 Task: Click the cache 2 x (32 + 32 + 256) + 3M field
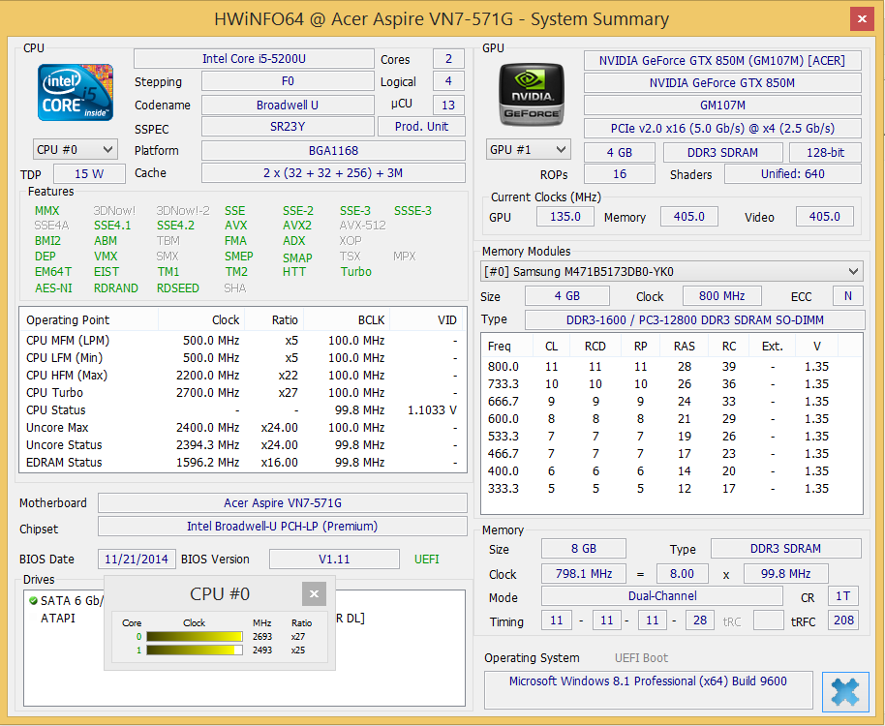pos(333,173)
